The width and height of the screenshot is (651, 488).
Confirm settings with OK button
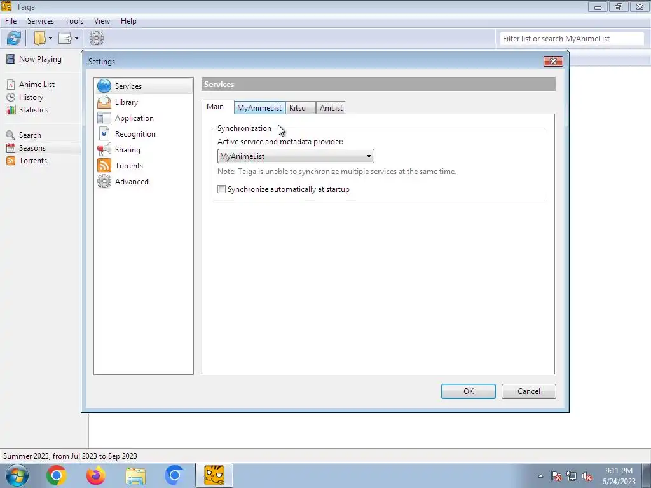click(x=469, y=391)
